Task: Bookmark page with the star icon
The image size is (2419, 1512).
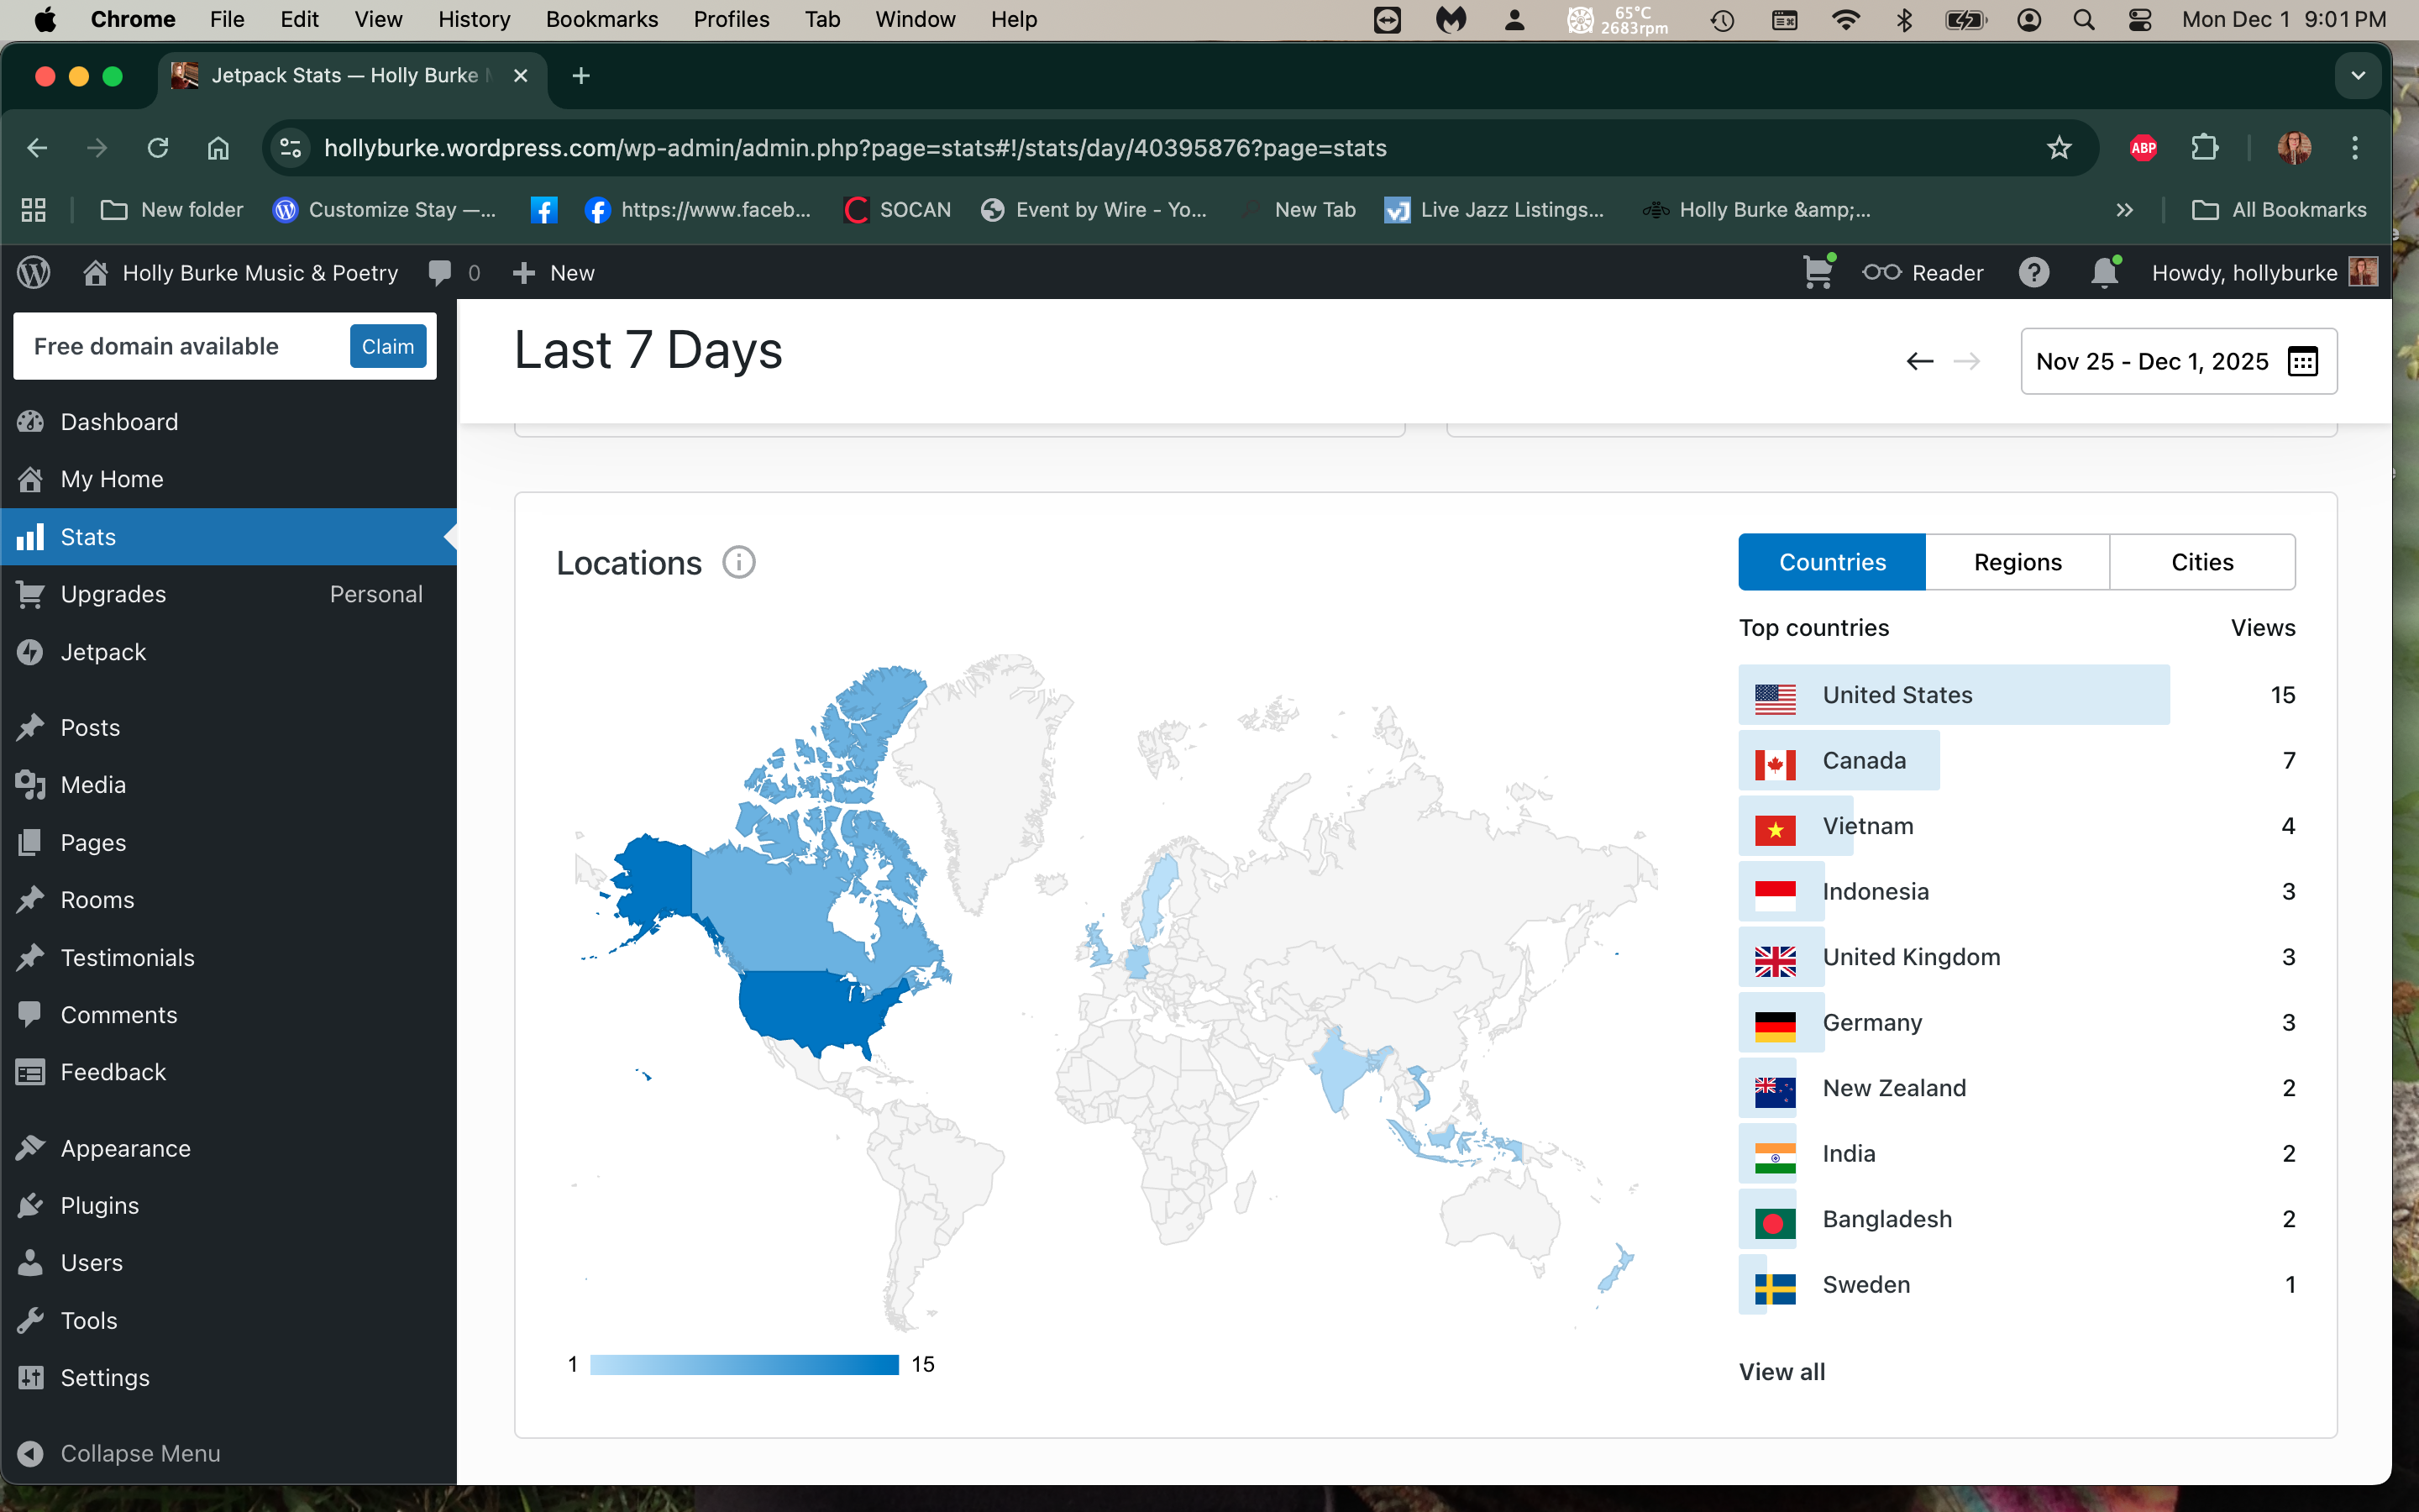Action: tap(2058, 148)
